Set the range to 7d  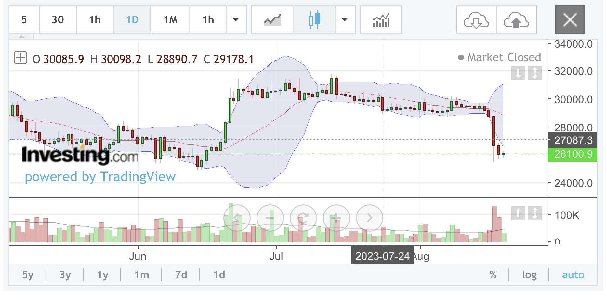[181, 275]
